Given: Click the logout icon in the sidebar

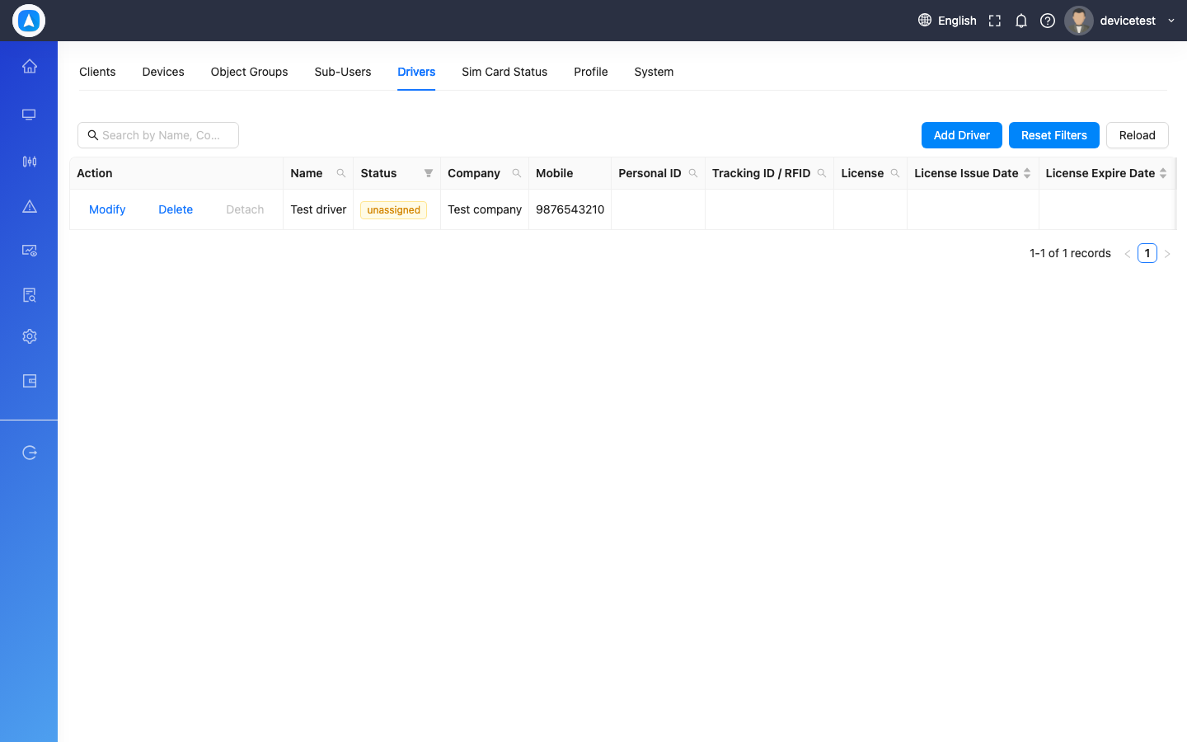Looking at the screenshot, I should coord(30,453).
